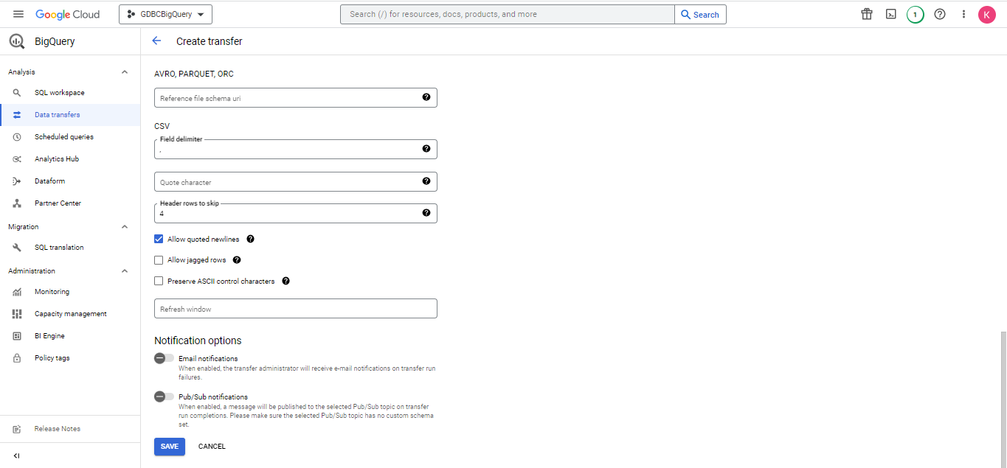Open the GDBCBigQuery project selector dropdown
Viewport: 1007px width, 468px height.
[x=165, y=14]
